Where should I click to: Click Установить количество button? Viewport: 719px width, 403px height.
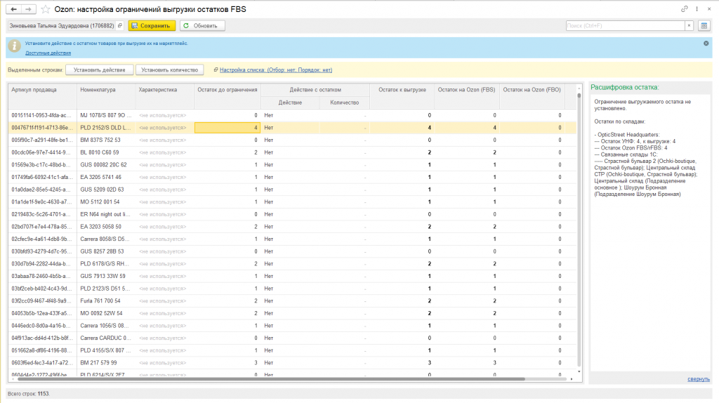[x=170, y=70]
